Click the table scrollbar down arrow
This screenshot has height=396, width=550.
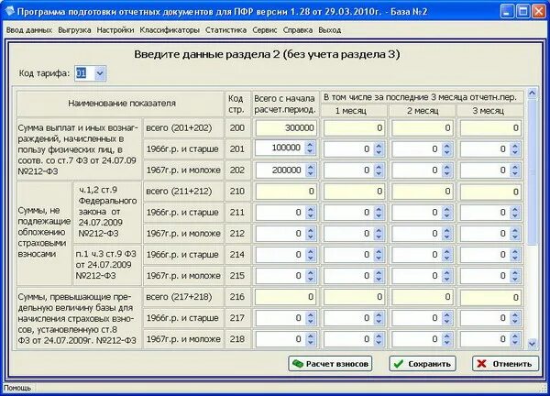[532, 344]
